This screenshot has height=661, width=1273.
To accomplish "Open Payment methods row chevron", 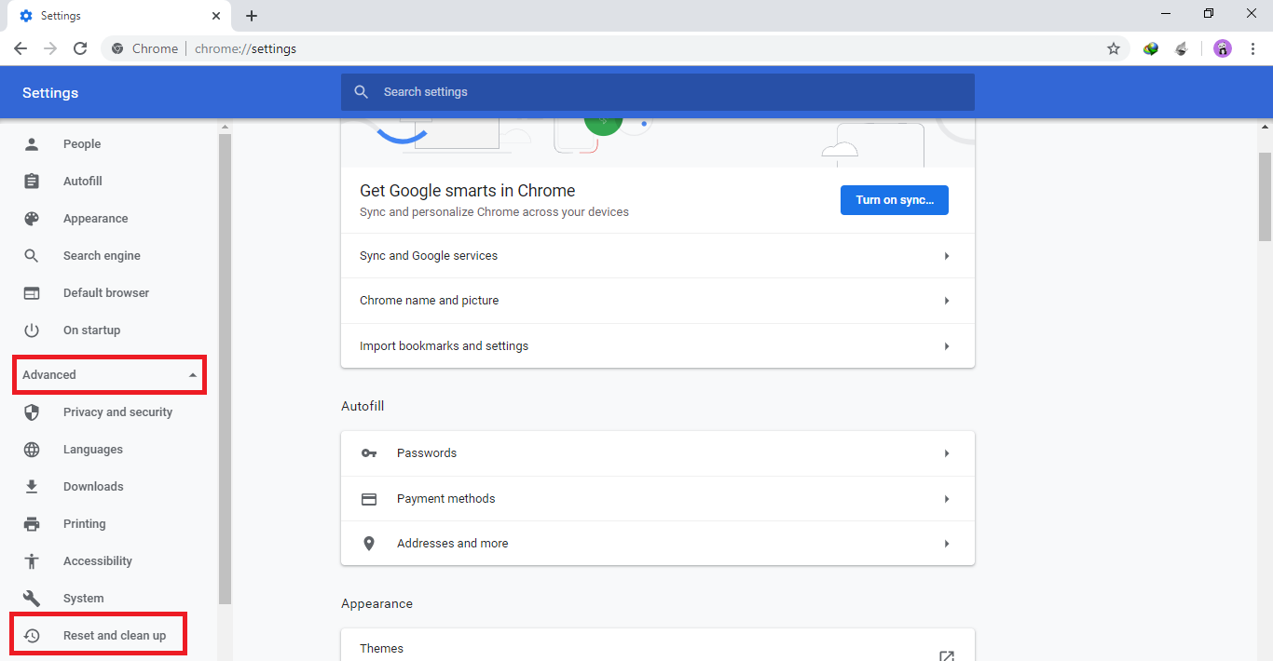I will (947, 499).
